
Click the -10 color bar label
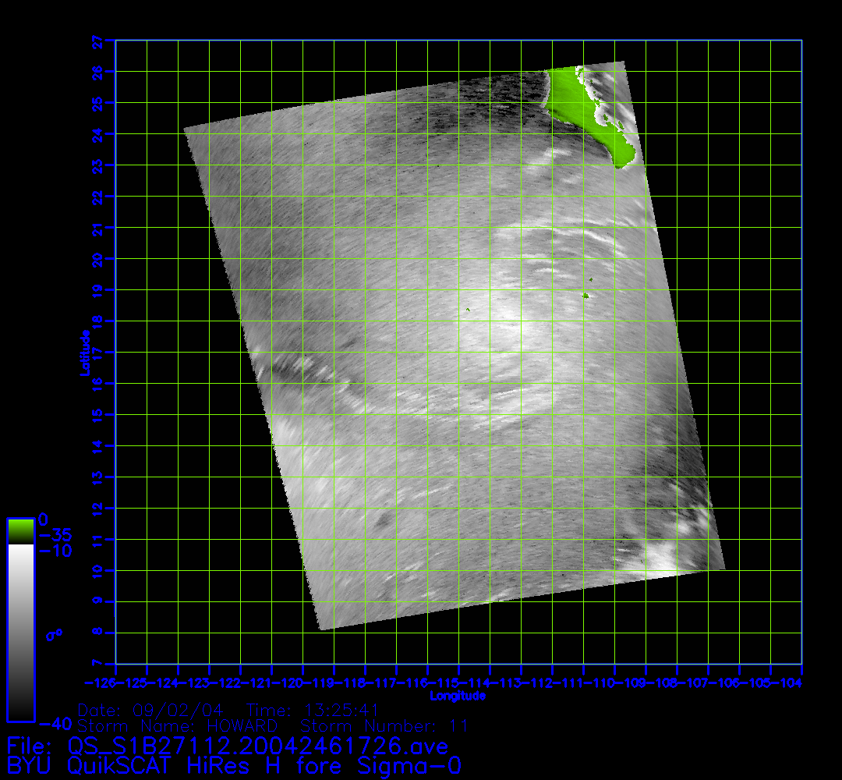point(55,551)
